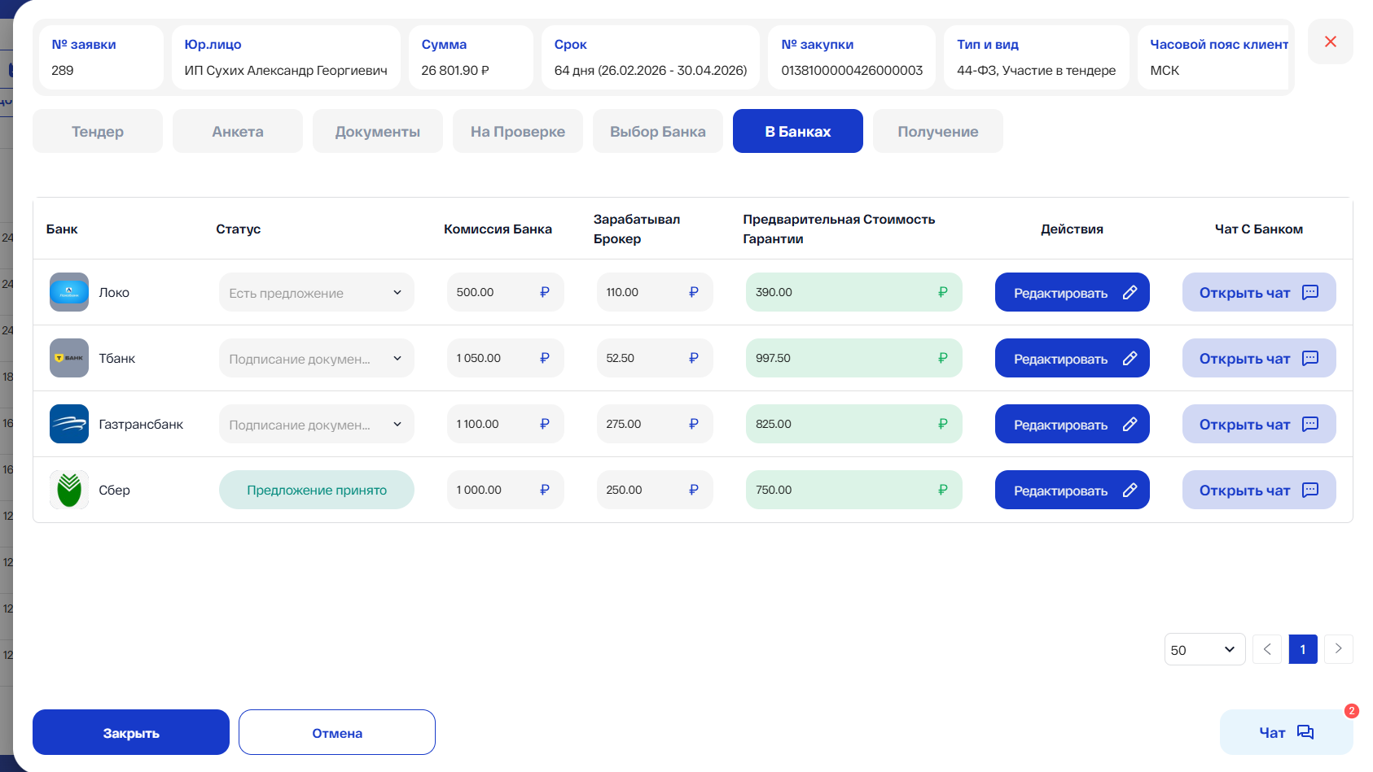This screenshot has width=1373, height=772.
Task: Click Редактировать for Локо
Action: click(x=1073, y=292)
